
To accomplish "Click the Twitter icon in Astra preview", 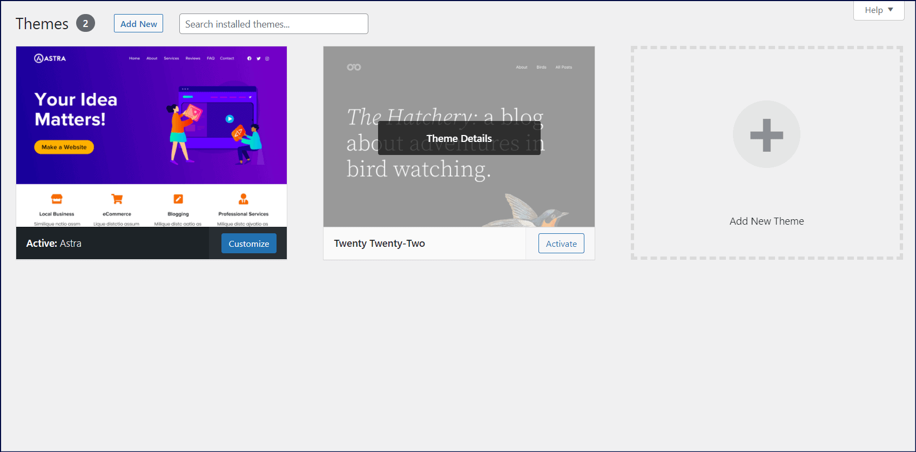I will [258, 58].
